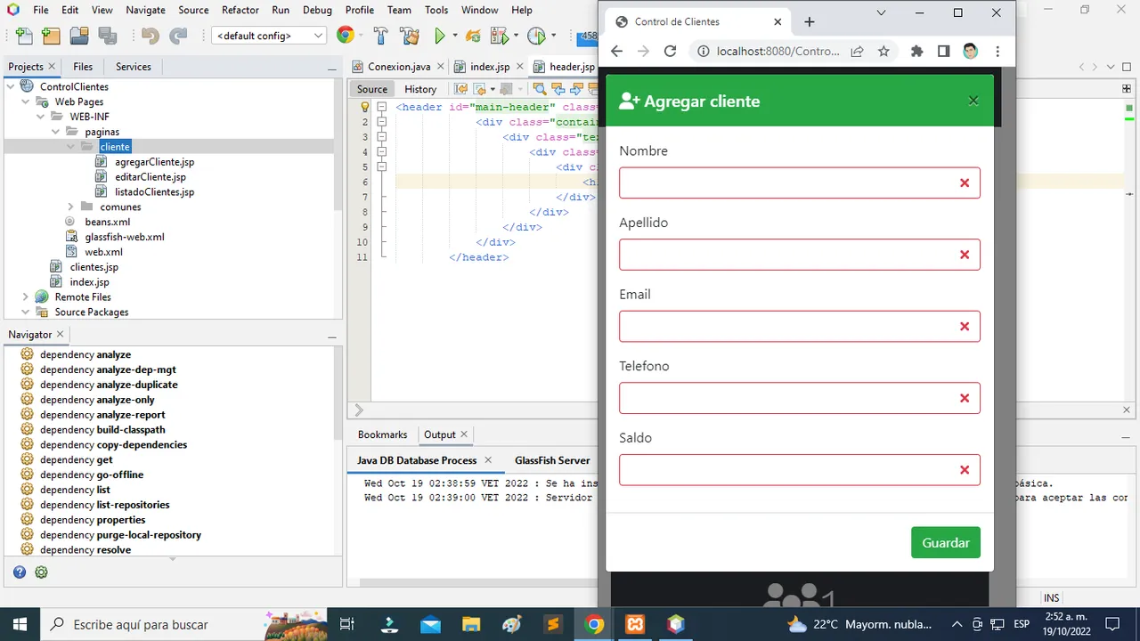Image resolution: width=1140 pixels, height=641 pixels.
Task: Click dependency build-classpath in Navigator
Action: pos(102,429)
